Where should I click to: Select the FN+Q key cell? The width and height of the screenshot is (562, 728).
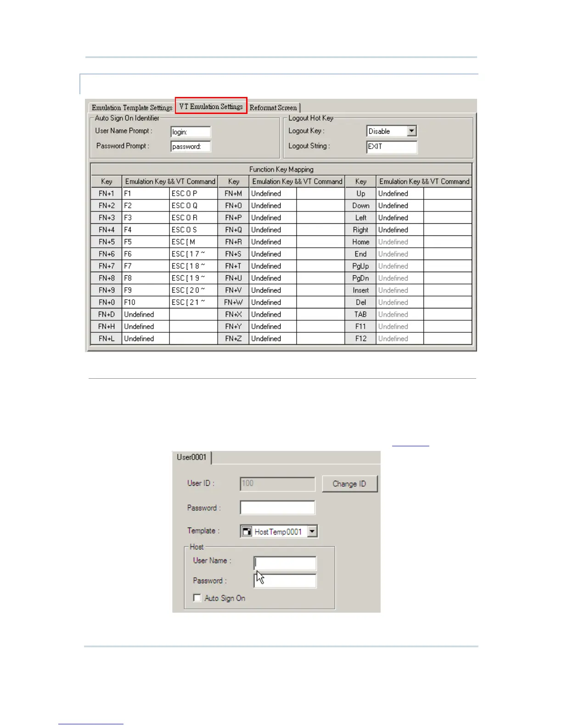tap(233, 230)
